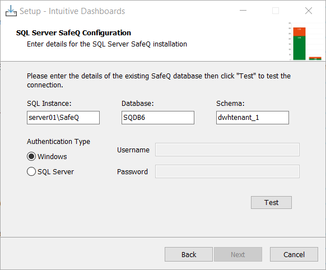Image resolution: width=326 pixels, height=270 pixels.
Task: Cancel the Intuitive Dashboards setup
Action: (x=294, y=254)
